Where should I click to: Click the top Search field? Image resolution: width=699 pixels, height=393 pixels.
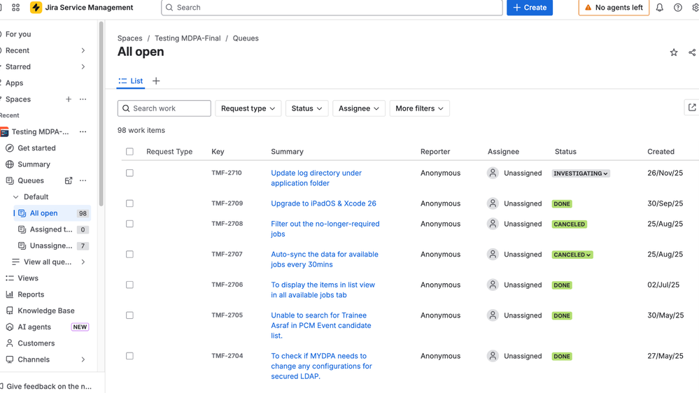tap(332, 8)
